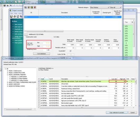
Task: Click the save icon in Project constructions window
Action: pyautogui.click(x=11, y=16)
